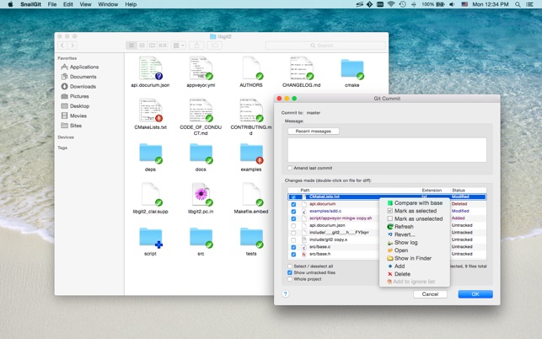Open Recent messages dropdown
Screen dimensions: 542x339
point(313,132)
